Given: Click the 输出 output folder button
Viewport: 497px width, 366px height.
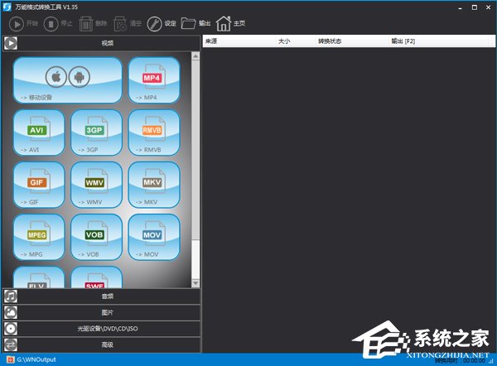Looking at the screenshot, I should coord(195,24).
